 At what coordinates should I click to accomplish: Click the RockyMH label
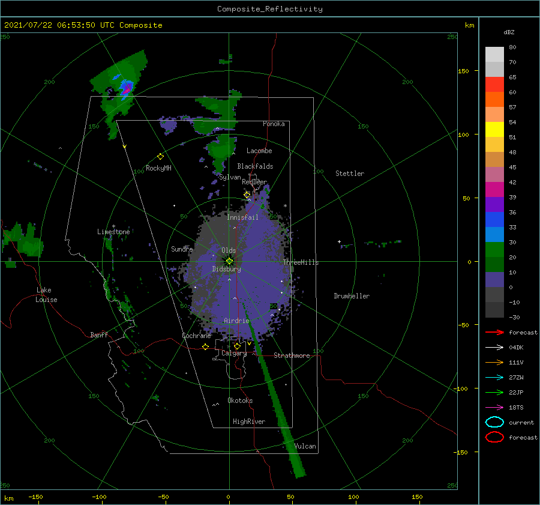click(x=158, y=168)
